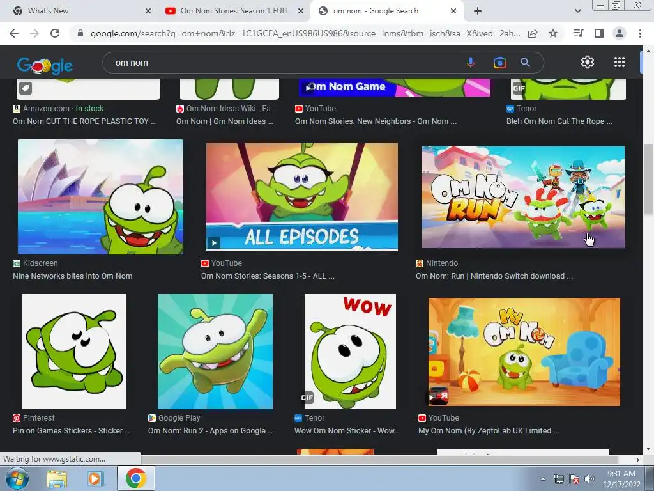The height and width of the screenshot is (491, 654).
Task: Open Om Nom: Run 2 - Apps on Google link
Action: click(x=210, y=431)
